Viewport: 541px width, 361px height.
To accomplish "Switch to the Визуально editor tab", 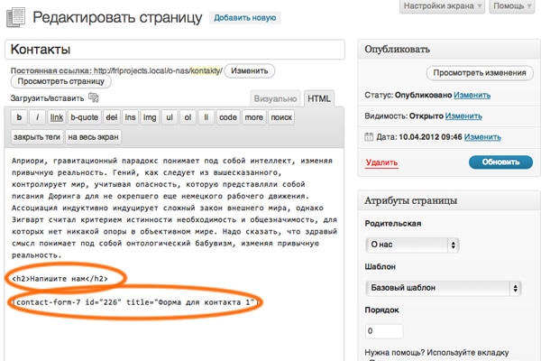I will [x=275, y=99].
